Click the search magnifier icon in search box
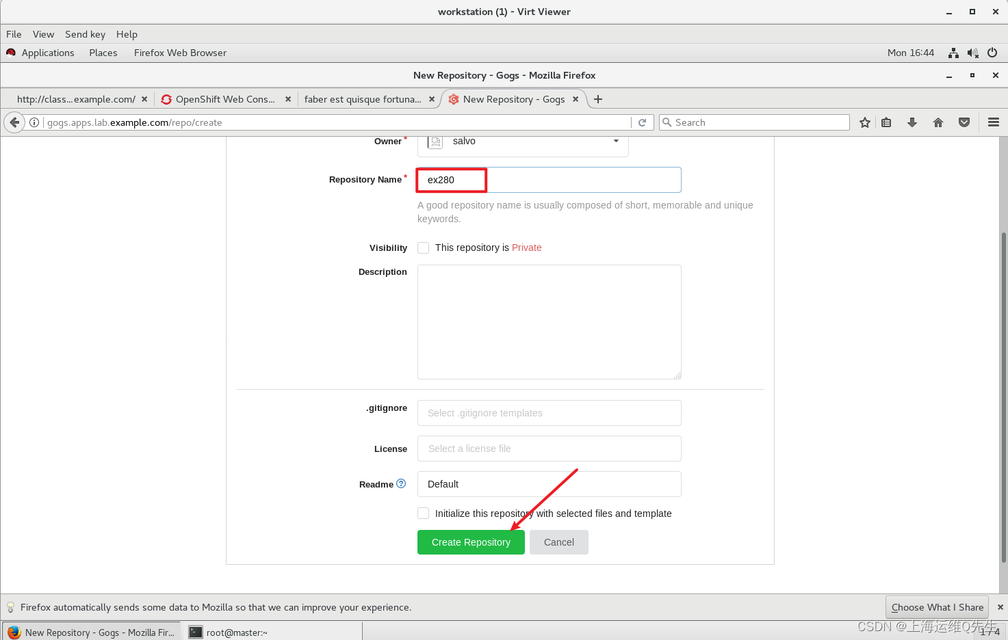 point(667,122)
